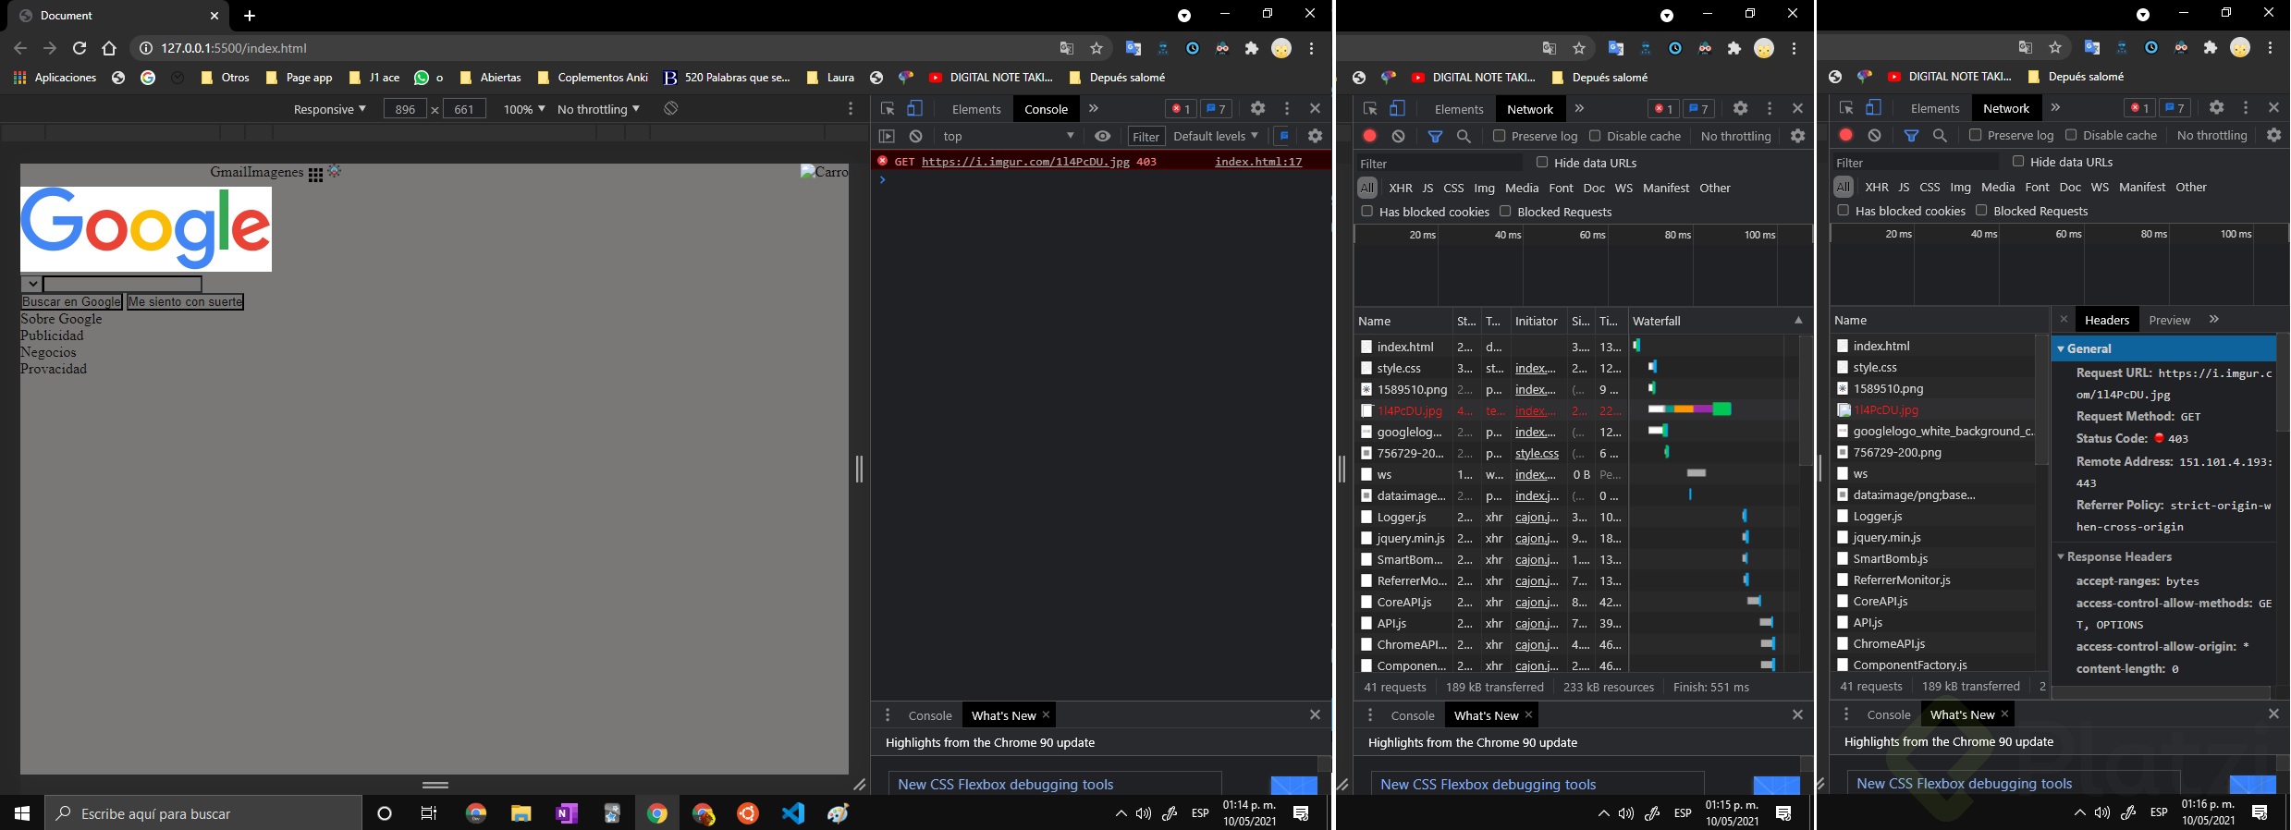Select the Headers tab in the right window

pos(2107,320)
